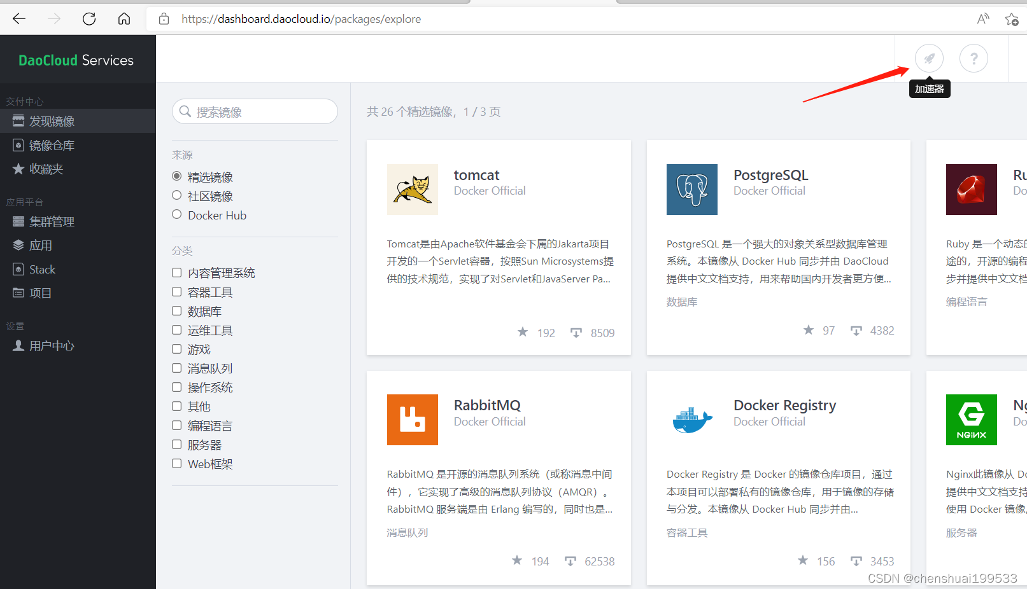Image resolution: width=1027 pixels, height=589 pixels.
Task: Click the browser address bar URL
Action: coord(301,19)
